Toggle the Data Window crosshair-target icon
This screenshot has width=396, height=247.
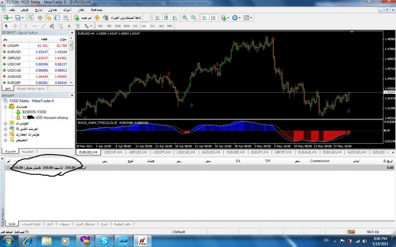point(40,18)
